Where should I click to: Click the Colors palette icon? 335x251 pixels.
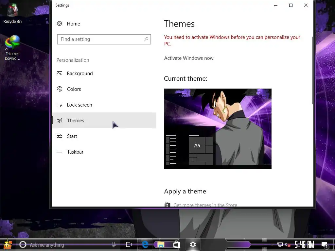coord(60,89)
